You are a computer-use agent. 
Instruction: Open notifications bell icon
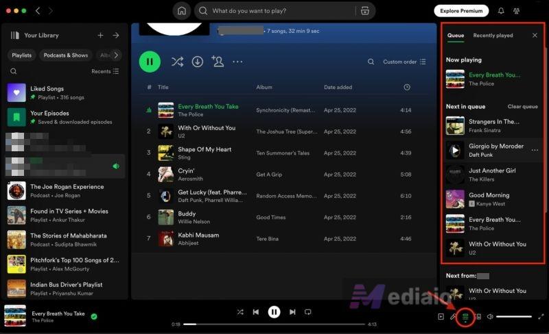(501, 11)
